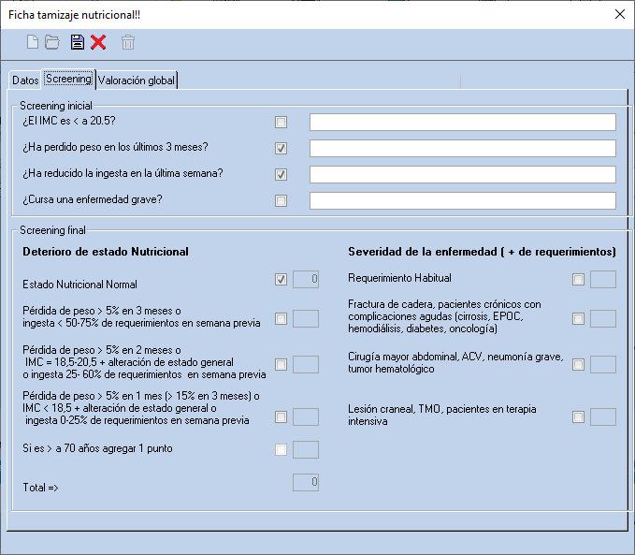Check the Cirugía mayor abdominal checkbox
This screenshot has height=555, width=635.
[578, 364]
